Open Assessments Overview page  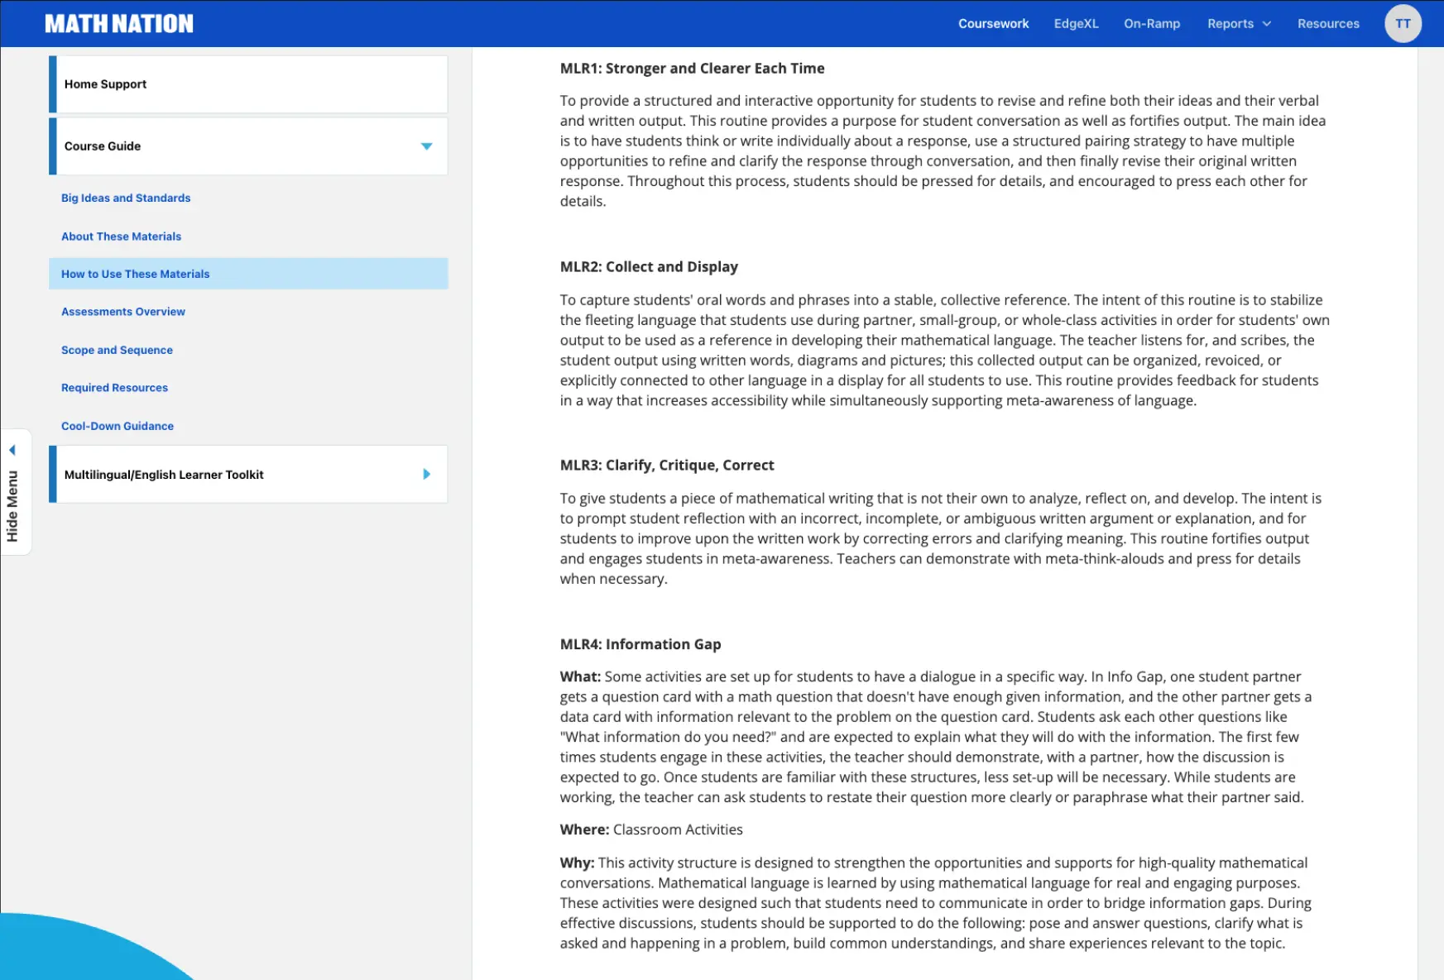(x=123, y=312)
